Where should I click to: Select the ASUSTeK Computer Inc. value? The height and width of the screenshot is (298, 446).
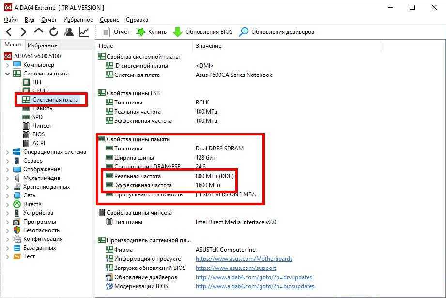[x=226, y=250]
